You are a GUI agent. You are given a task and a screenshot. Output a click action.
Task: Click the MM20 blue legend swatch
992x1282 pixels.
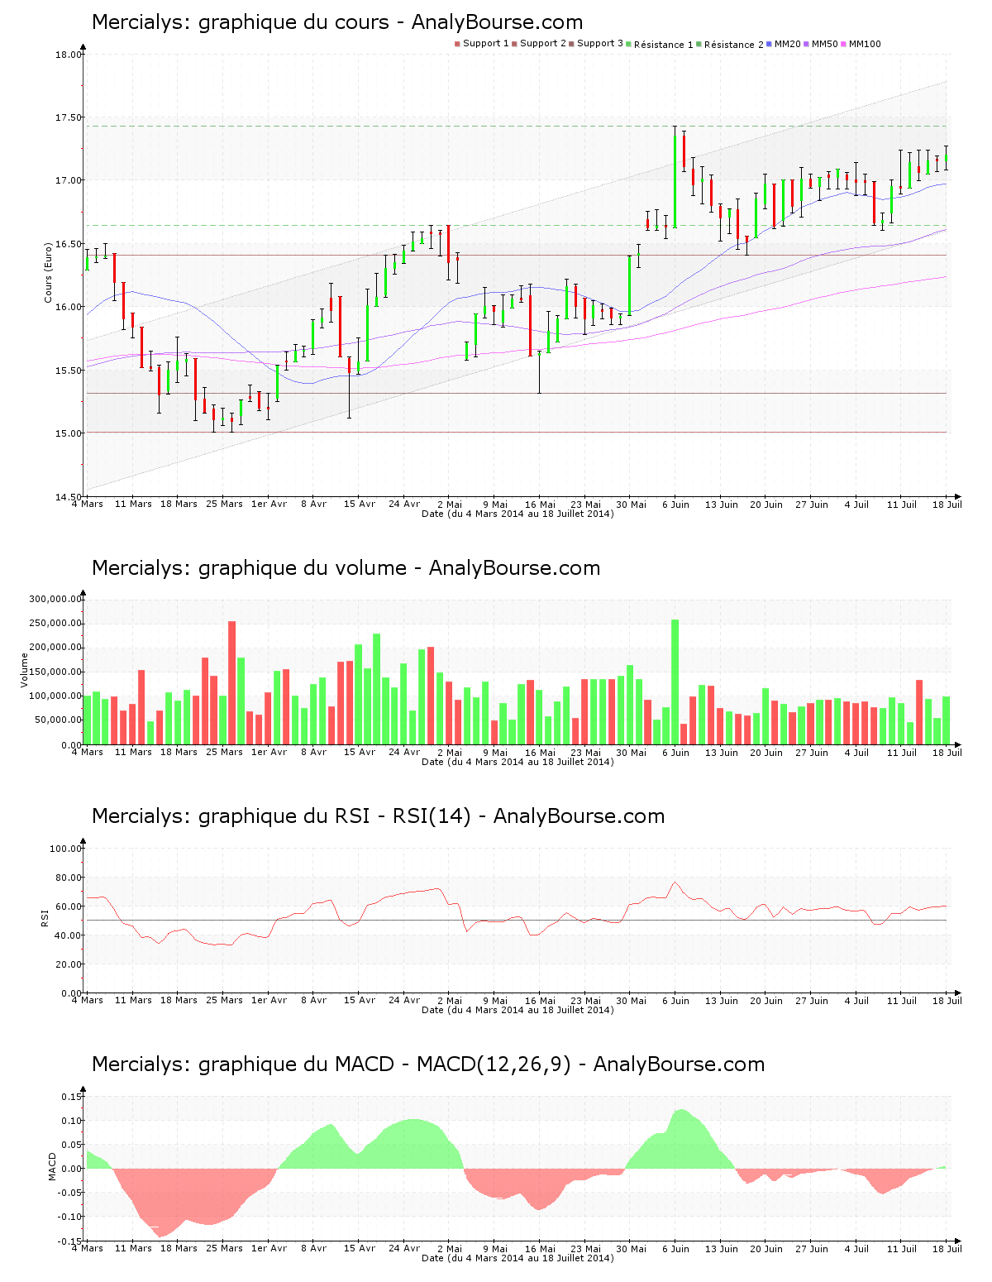click(769, 44)
